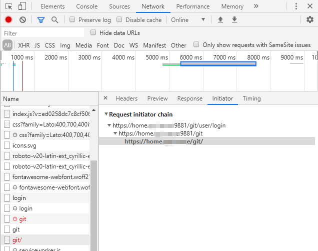This screenshot has width=318, height=251.
Task: Select the icons.svg request
Action: (x=45, y=145)
